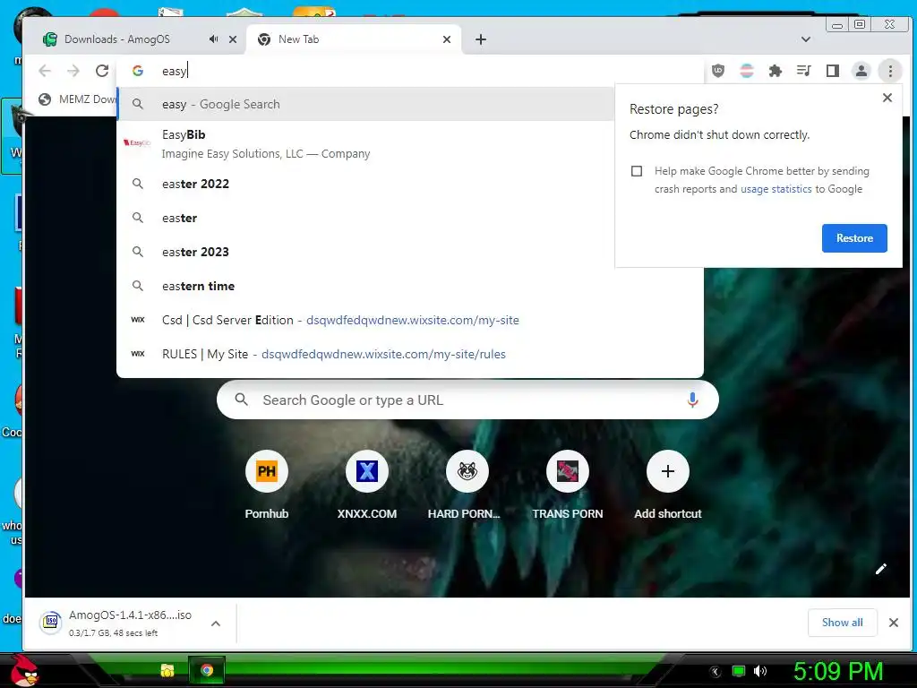The image size is (917, 688).
Task: Open a new tab with plus button
Action: 481,39
